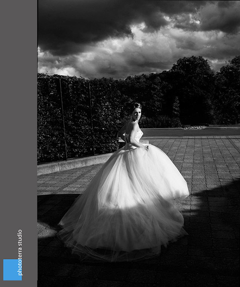Screen dimensions: 240x287
Task: Click the flower bed in the distance
Action: pyautogui.click(x=194, y=128)
